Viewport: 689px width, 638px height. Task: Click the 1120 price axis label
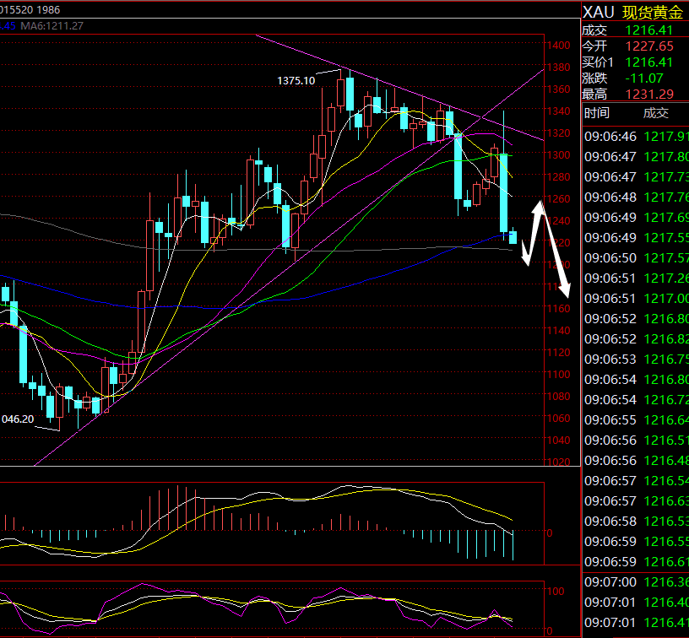tap(558, 353)
